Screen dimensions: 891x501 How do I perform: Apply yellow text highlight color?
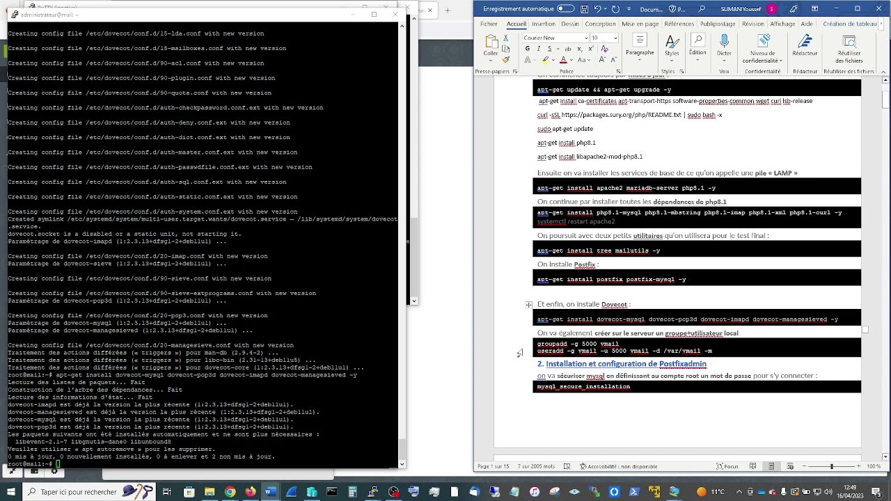tap(545, 61)
